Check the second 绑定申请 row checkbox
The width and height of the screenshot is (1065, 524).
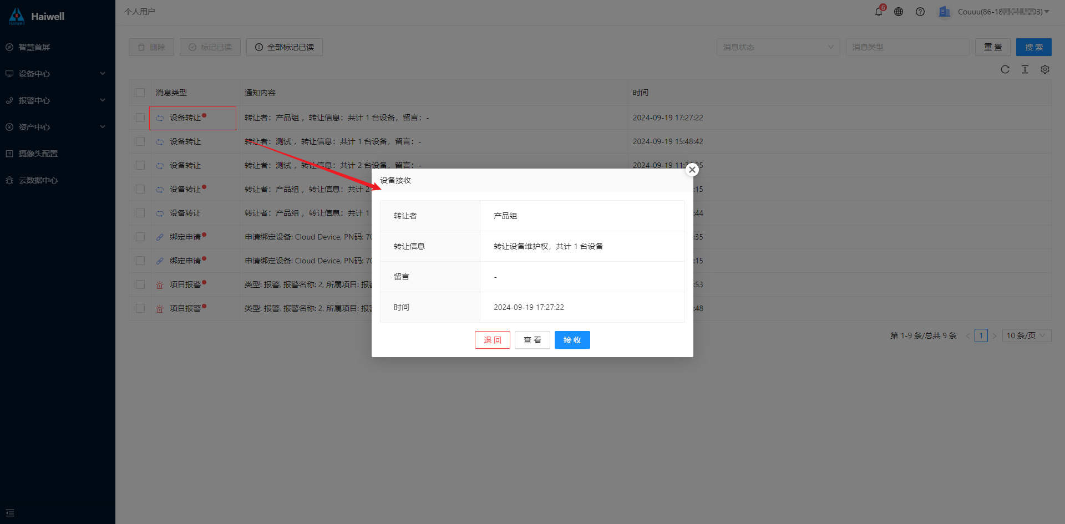[140, 261]
